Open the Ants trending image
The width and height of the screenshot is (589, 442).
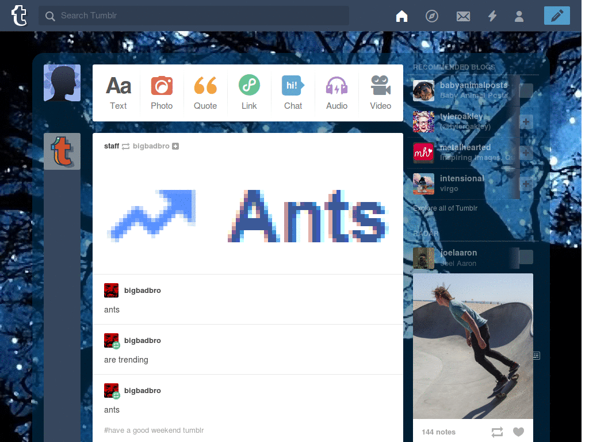(248, 216)
